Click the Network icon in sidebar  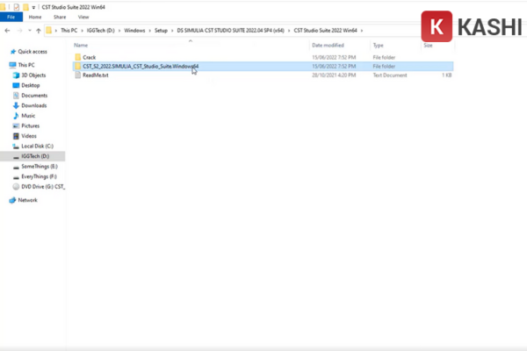(12, 200)
